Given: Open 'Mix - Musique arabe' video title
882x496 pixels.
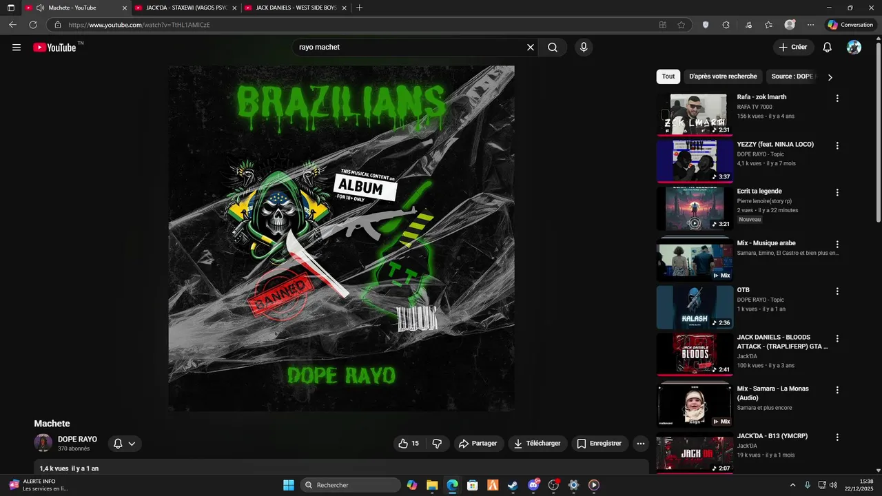Looking at the screenshot, I should (766, 243).
